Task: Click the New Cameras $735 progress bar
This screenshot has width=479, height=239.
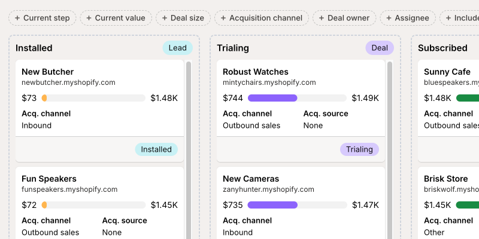Action: 297,205
